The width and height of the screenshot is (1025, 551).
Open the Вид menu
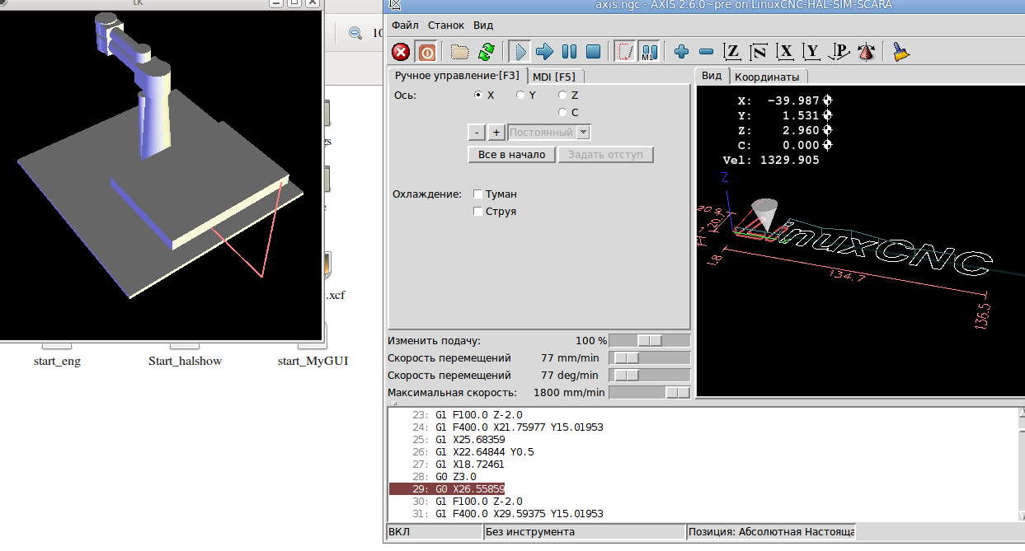coord(483,26)
